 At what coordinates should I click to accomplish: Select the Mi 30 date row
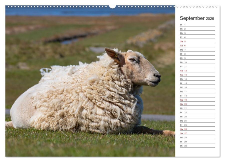tap(197, 146)
